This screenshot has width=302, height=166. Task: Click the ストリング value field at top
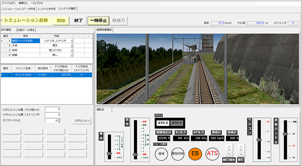pos(293,23)
